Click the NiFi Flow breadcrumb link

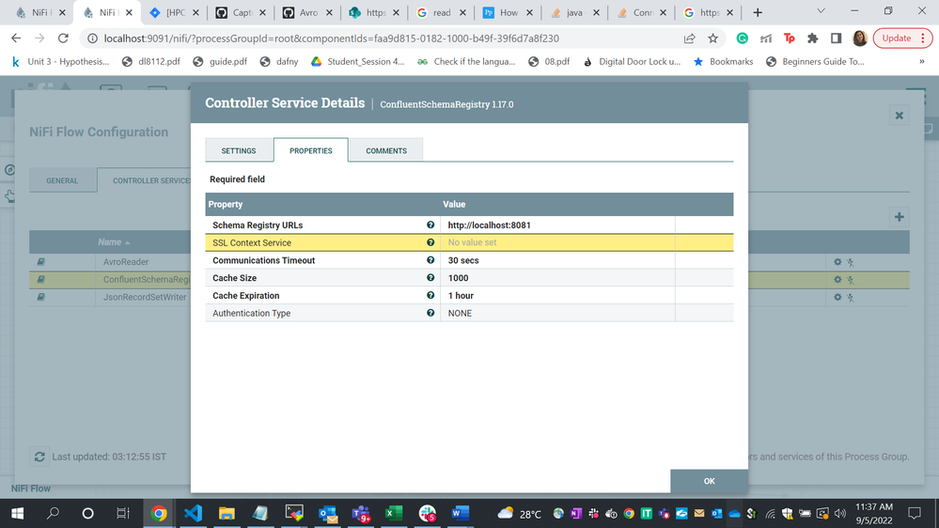30,489
